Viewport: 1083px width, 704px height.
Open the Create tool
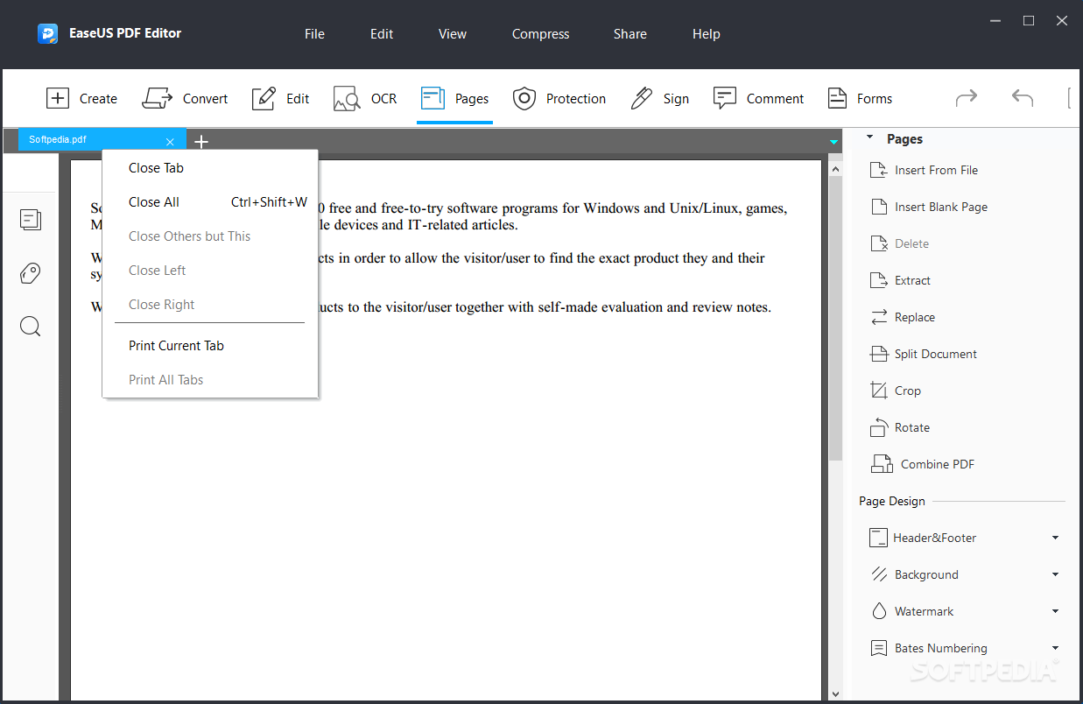81,99
